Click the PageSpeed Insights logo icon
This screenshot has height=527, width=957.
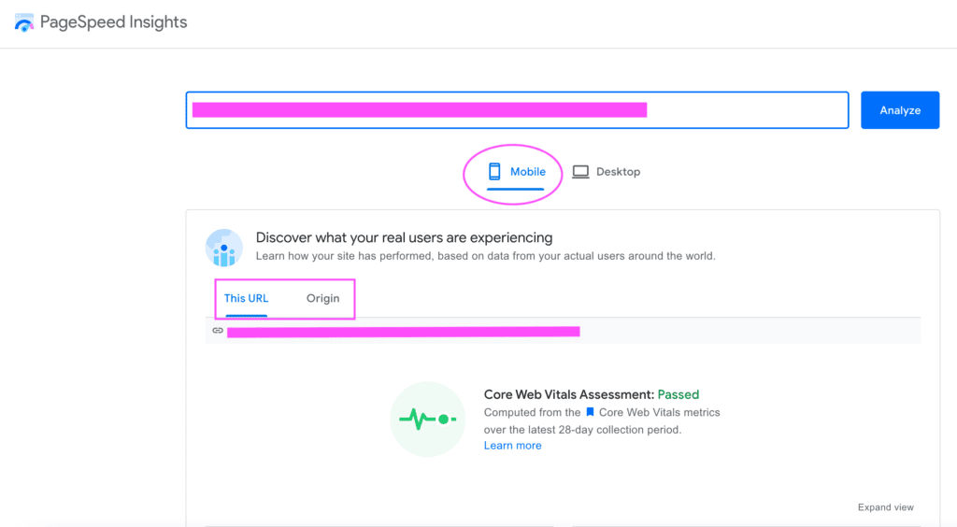tap(23, 22)
